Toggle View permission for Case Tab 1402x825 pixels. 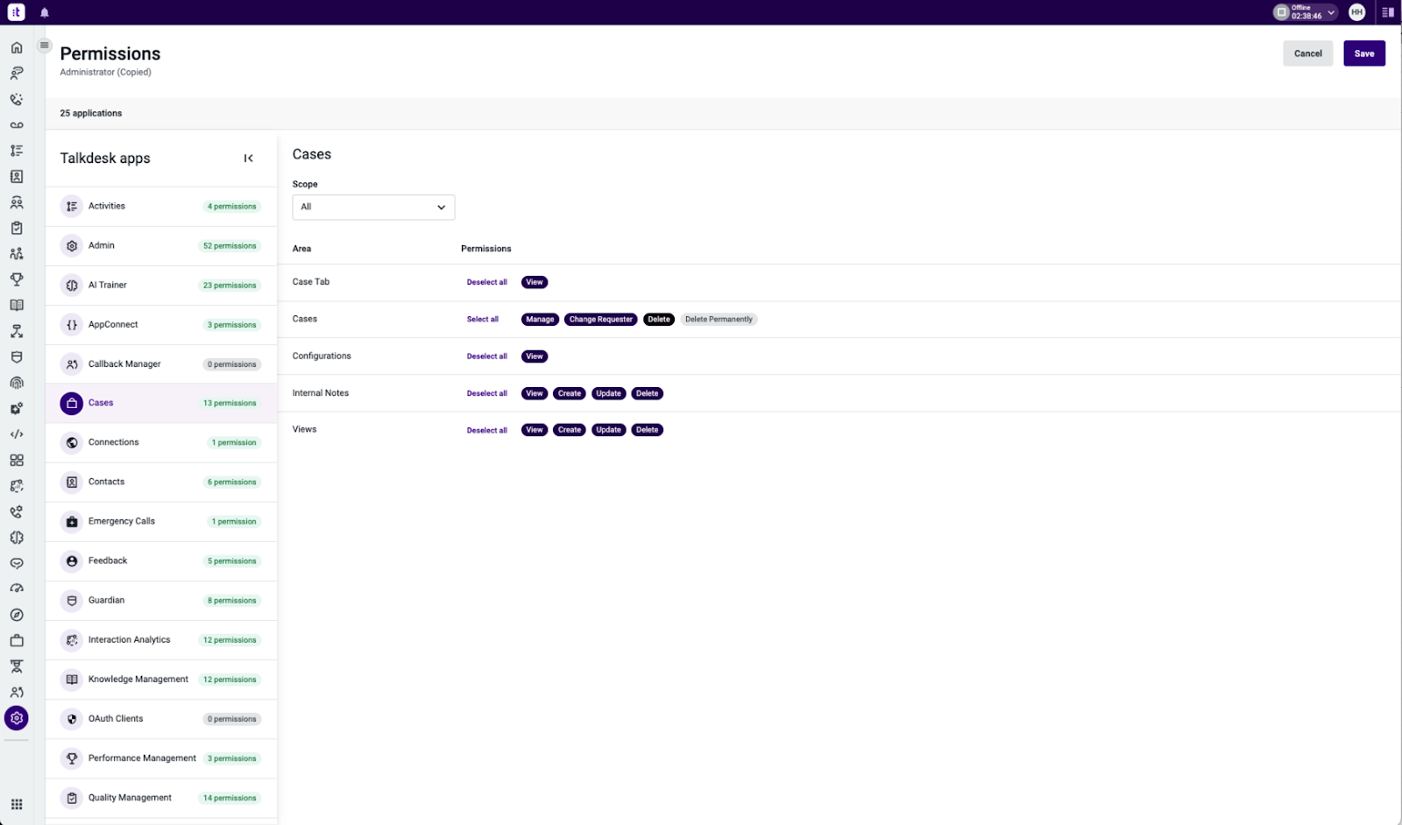[535, 282]
